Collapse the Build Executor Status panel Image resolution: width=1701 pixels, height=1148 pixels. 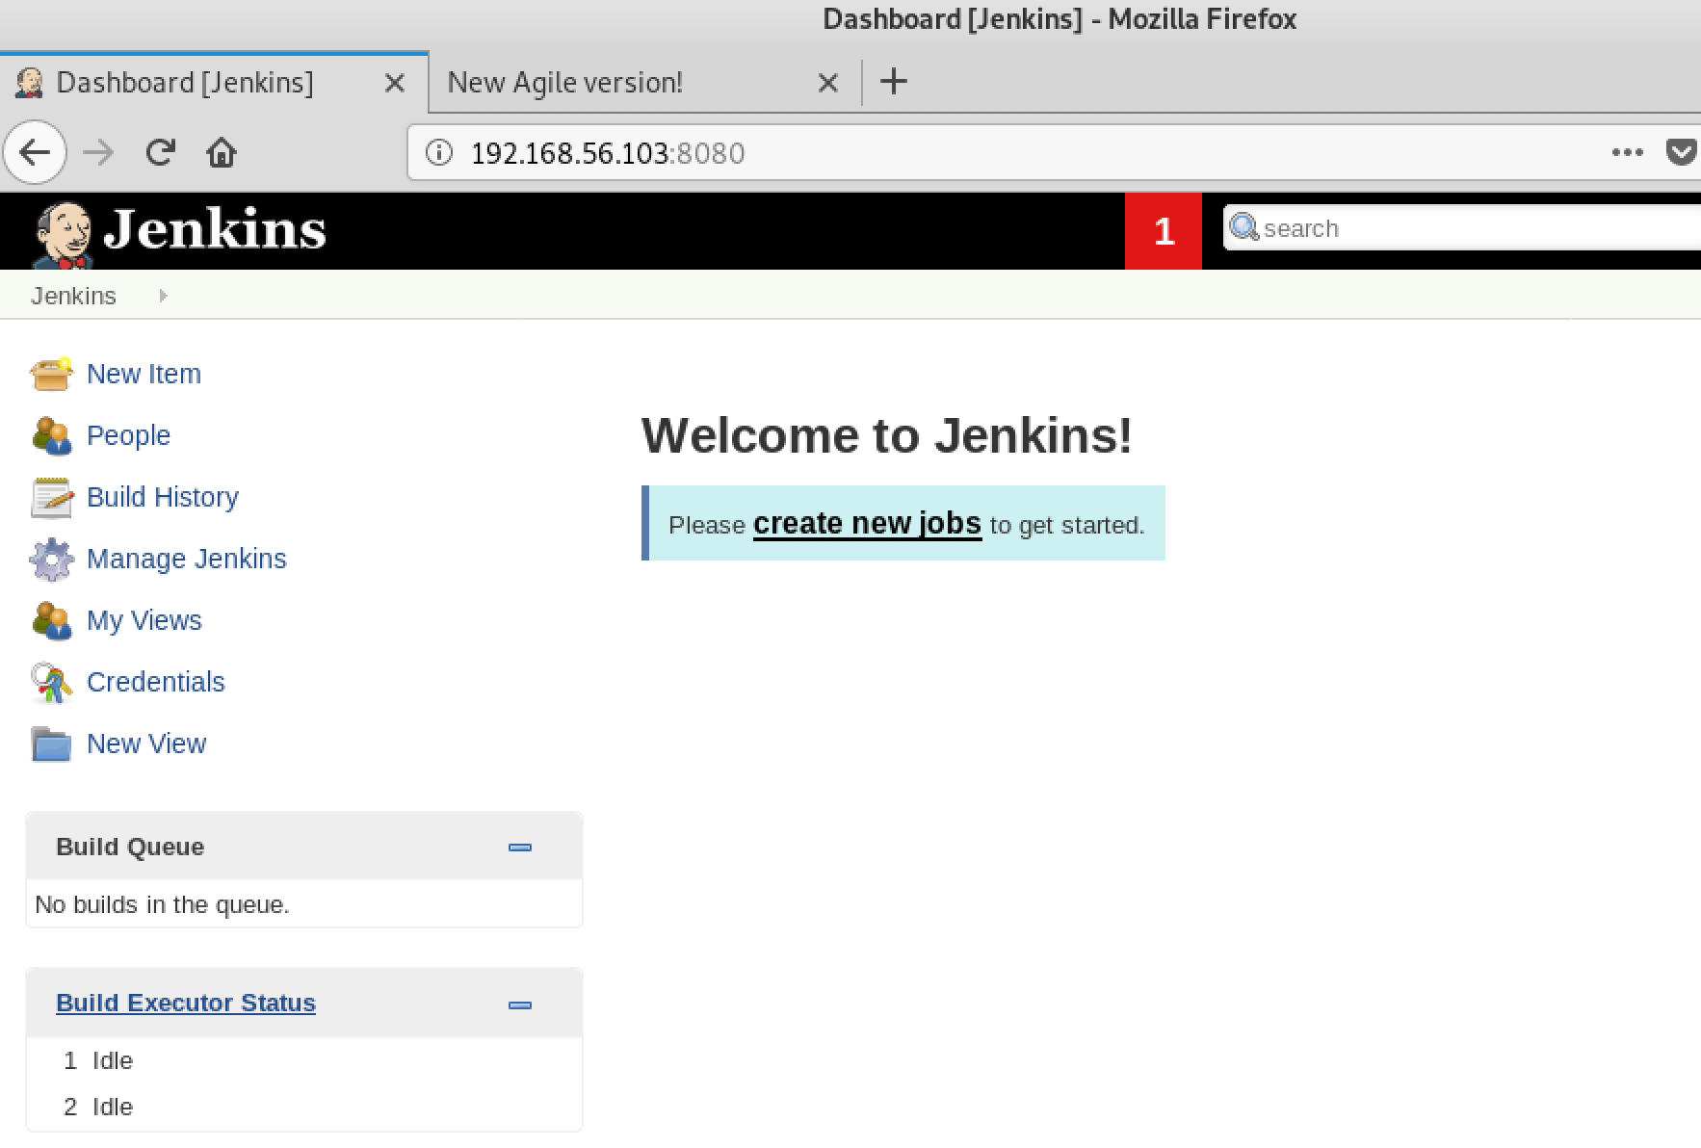pyautogui.click(x=520, y=1004)
